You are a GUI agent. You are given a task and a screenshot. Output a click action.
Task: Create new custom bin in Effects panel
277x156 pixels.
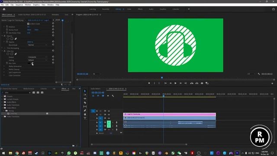(x=73, y=146)
